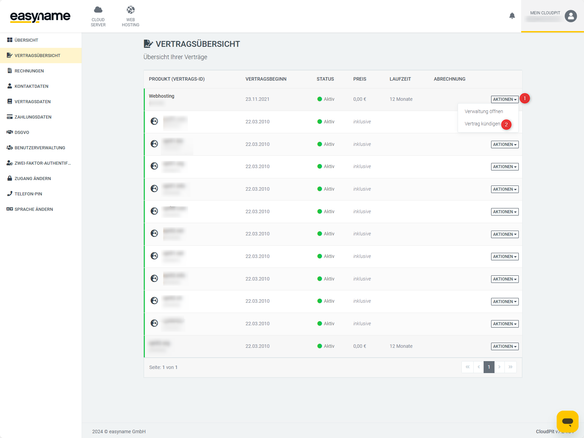Image resolution: width=584 pixels, height=438 pixels.
Task: Open the Telefon-PIN sidebar entry
Action: 28,194
